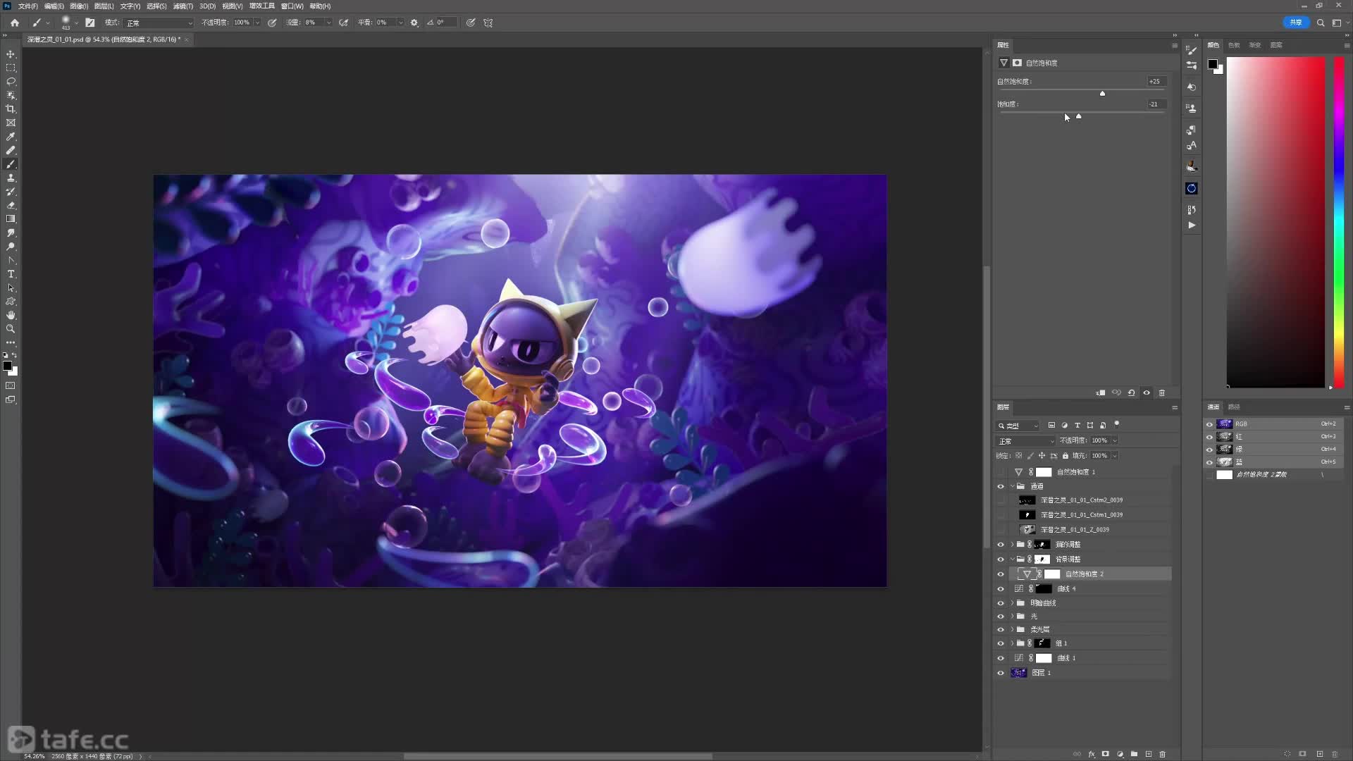Hide the 曲线 1 layer
Viewport: 1353px width, 761px height.
(x=1001, y=658)
